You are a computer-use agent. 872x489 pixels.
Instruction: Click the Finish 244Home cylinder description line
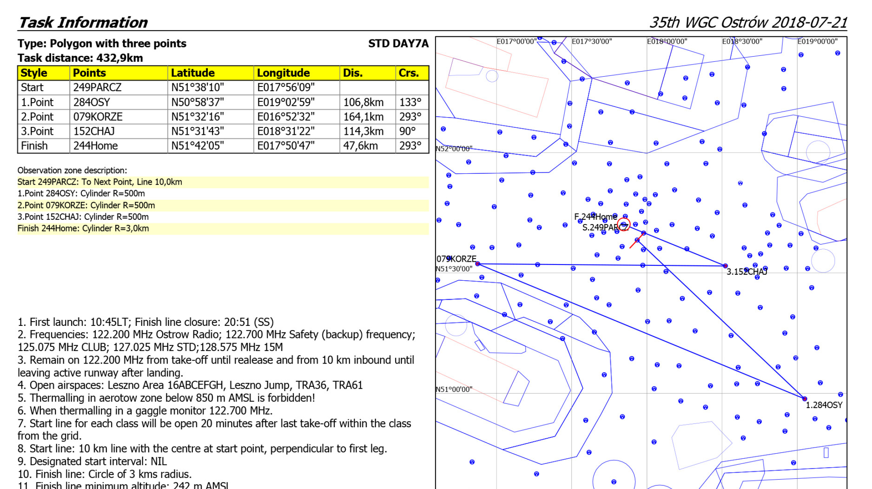(83, 229)
